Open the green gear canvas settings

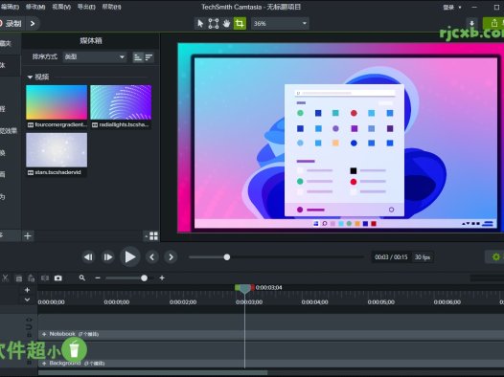point(496,257)
